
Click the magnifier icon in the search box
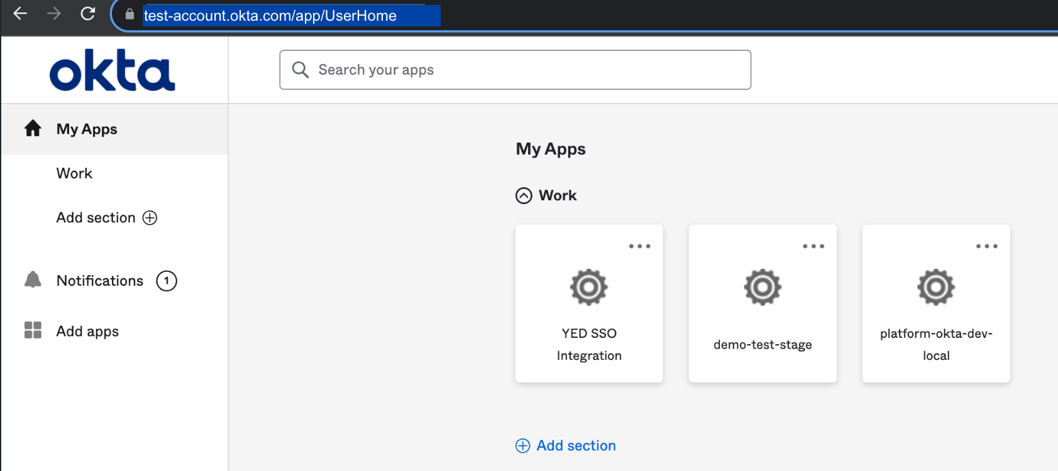[x=300, y=70]
